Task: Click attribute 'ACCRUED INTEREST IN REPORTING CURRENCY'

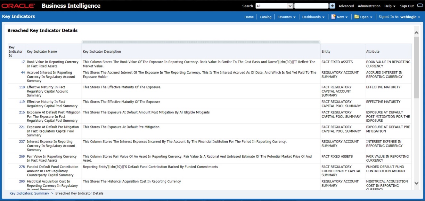Action: [384, 74]
